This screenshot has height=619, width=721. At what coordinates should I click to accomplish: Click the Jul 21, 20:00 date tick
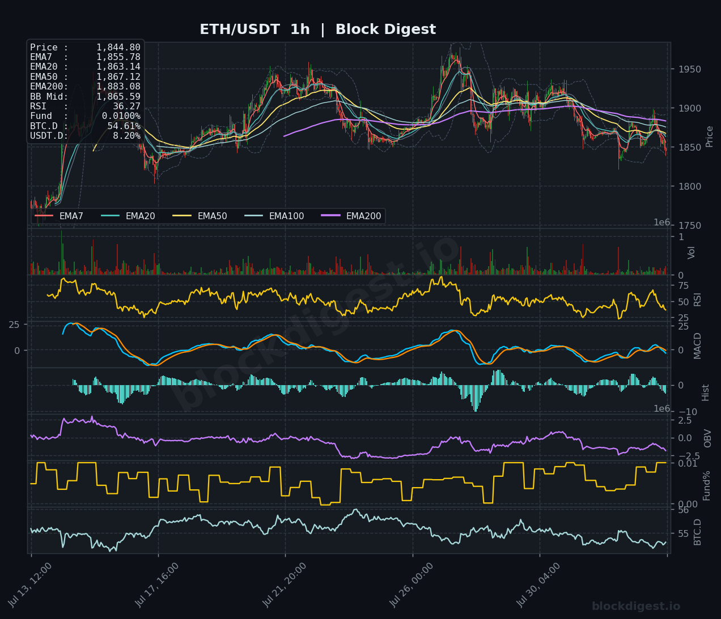point(285,584)
